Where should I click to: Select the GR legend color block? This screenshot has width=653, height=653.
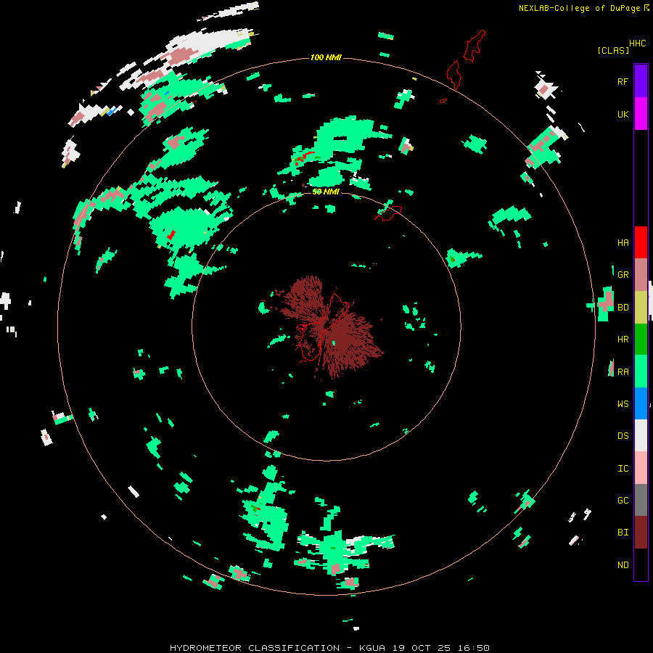[641, 274]
